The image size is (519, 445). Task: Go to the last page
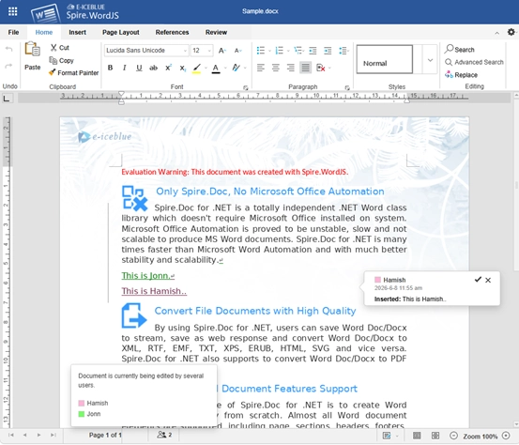pos(53,435)
